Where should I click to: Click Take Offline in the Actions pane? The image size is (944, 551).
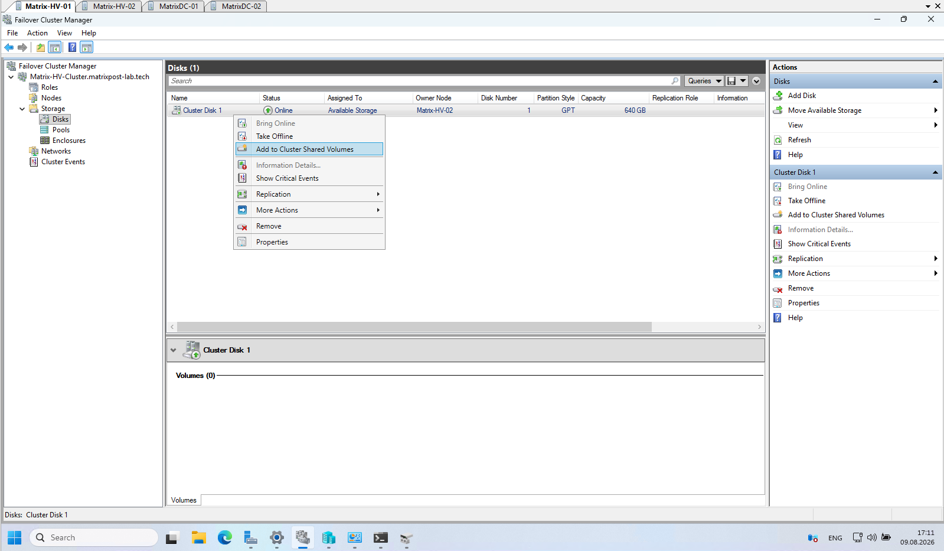tap(806, 201)
